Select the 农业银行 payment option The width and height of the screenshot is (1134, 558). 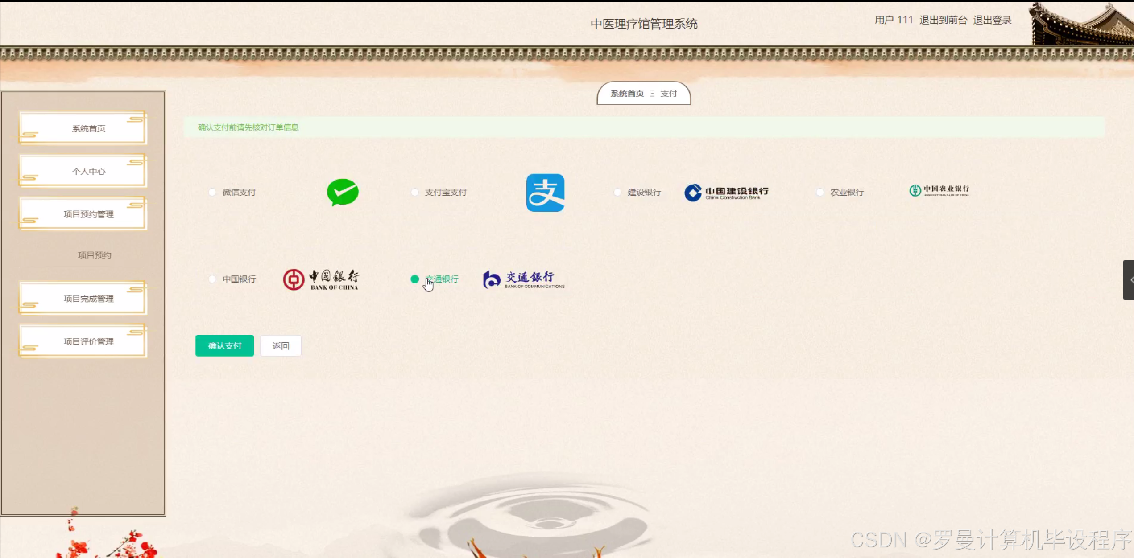point(820,192)
